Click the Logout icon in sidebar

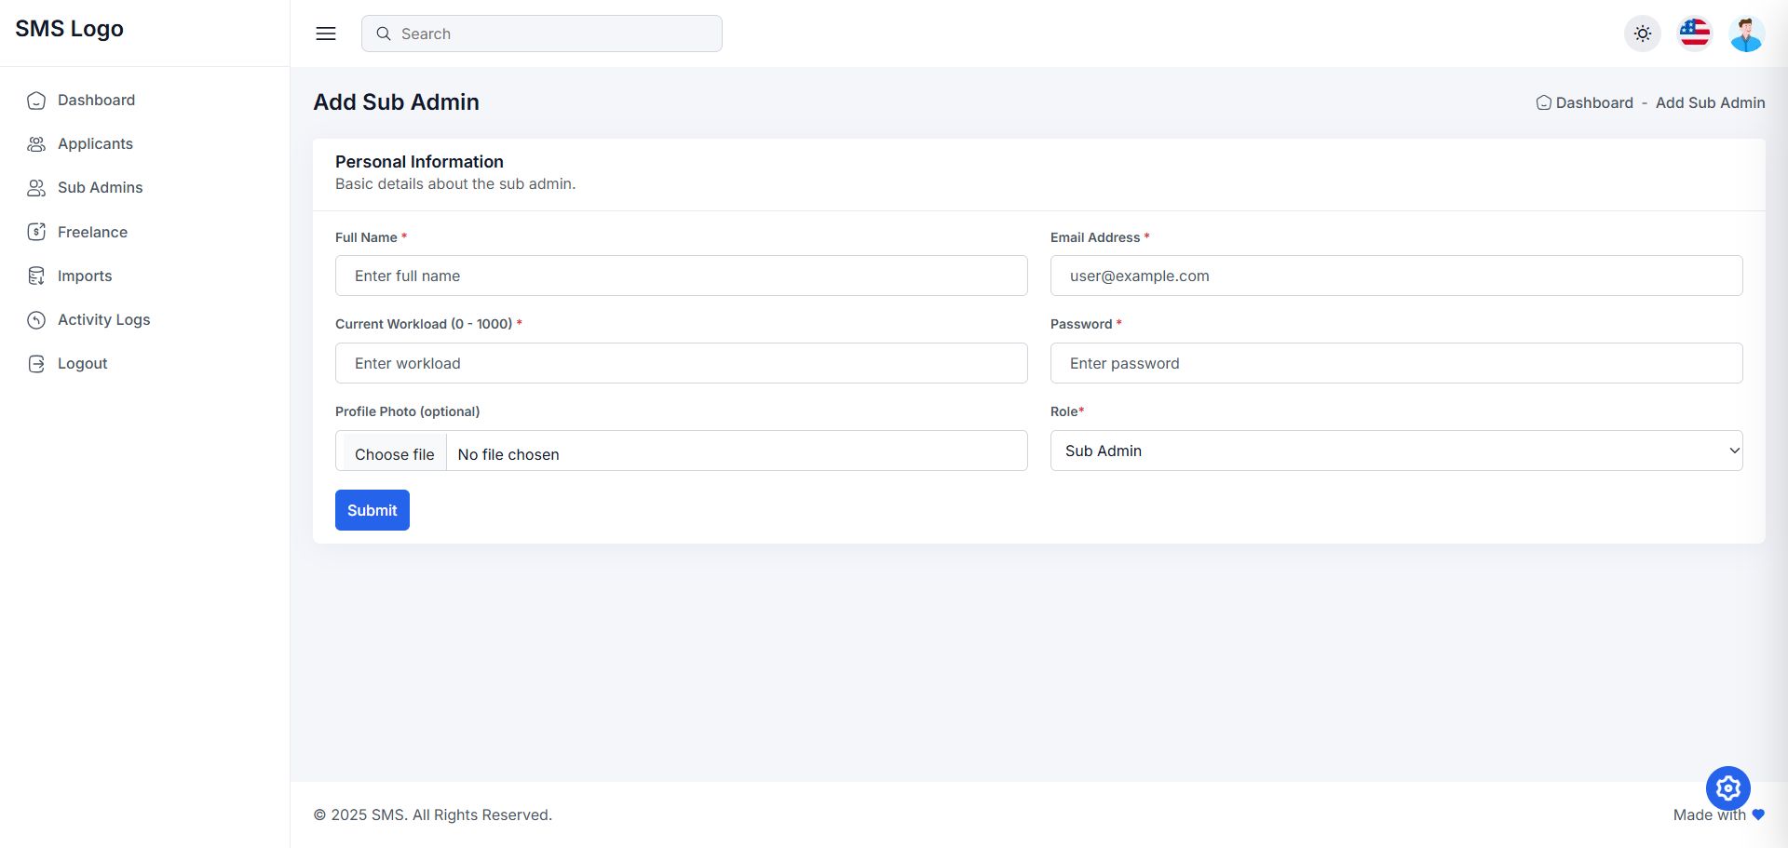point(36,364)
